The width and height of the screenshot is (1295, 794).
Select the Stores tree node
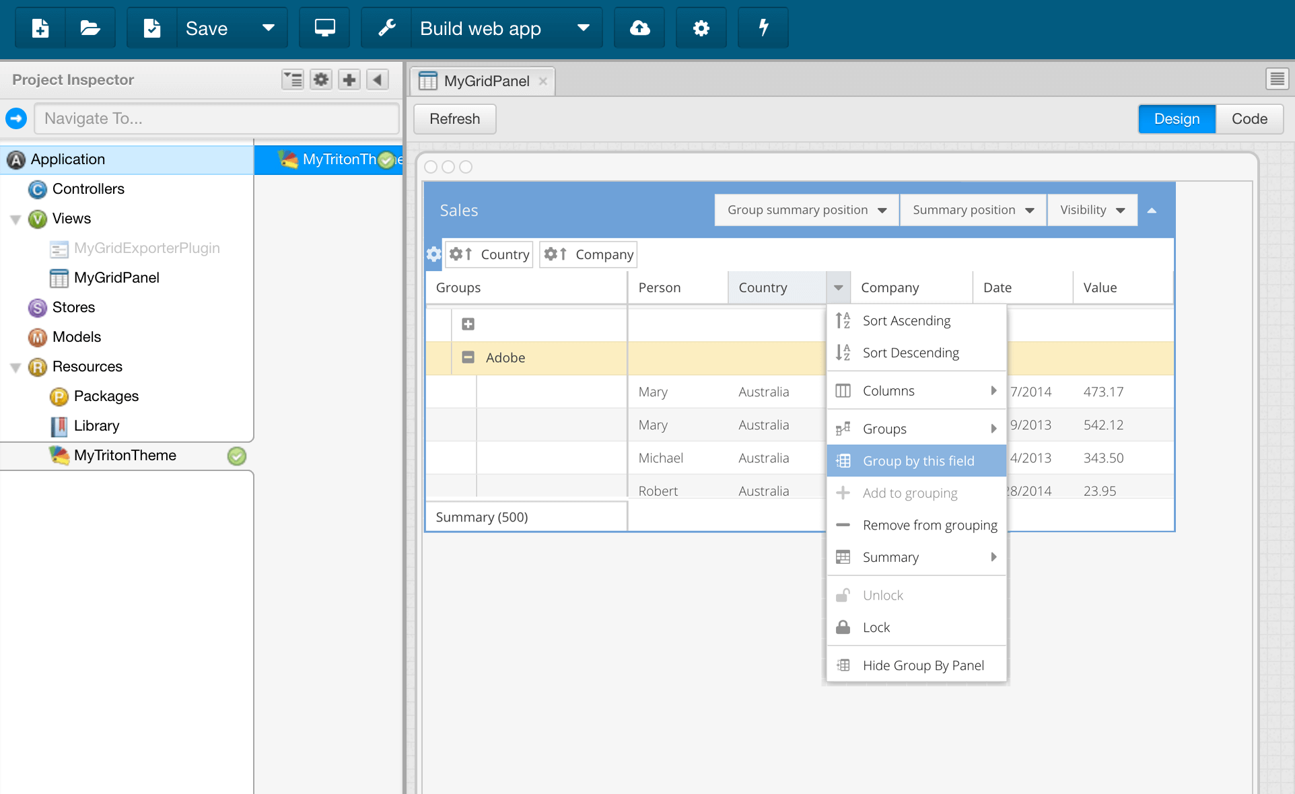(x=73, y=308)
